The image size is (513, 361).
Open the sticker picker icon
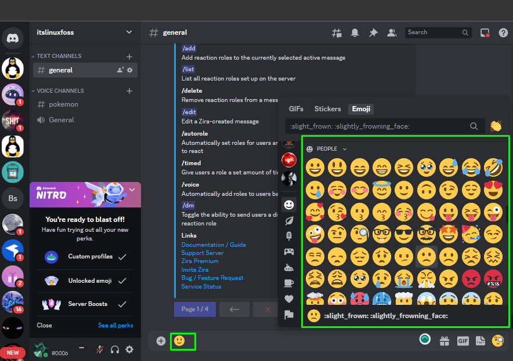481,341
